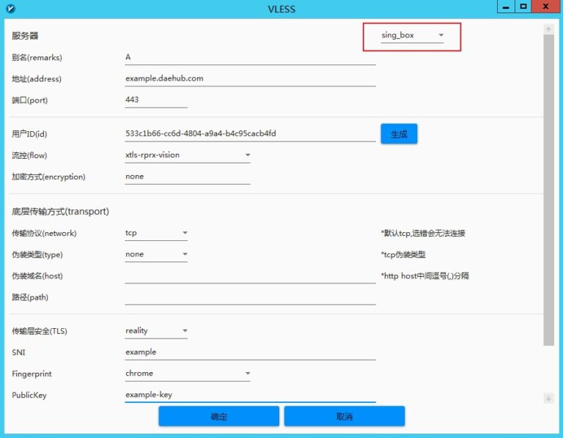
Task: Click the SNI input field
Action: tap(249, 352)
